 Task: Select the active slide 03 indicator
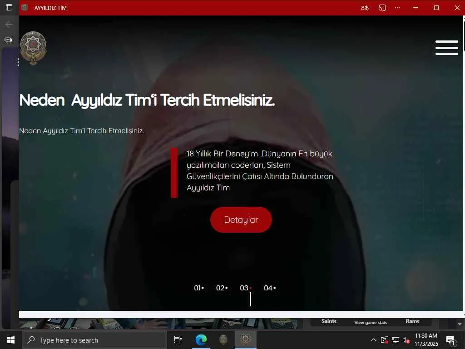[x=246, y=288]
